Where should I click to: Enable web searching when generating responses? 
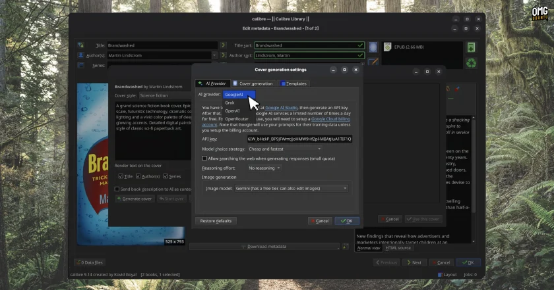tap(204, 158)
